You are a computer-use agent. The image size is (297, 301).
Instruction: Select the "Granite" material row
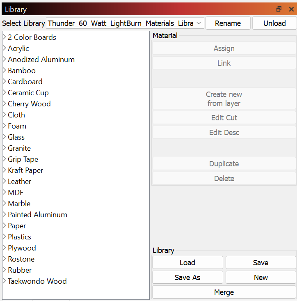tap(19, 148)
